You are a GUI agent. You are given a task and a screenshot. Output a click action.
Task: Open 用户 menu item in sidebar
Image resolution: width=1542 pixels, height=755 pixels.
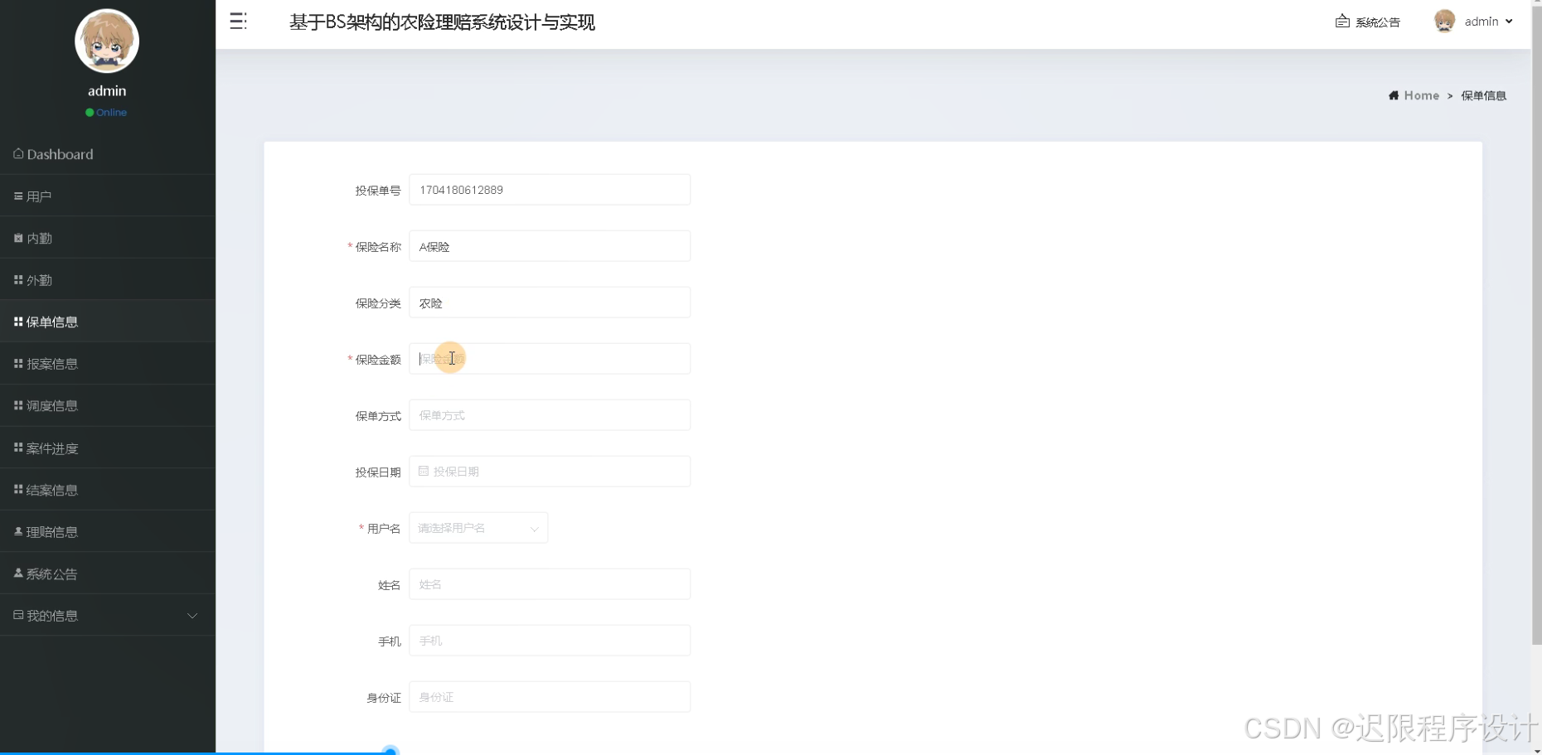(x=108, y=196)
